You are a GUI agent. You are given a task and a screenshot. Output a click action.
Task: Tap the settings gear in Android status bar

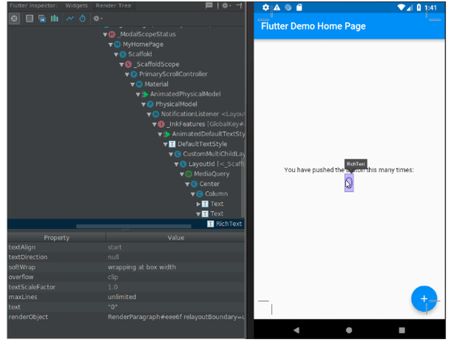click(x=266, y=8)
